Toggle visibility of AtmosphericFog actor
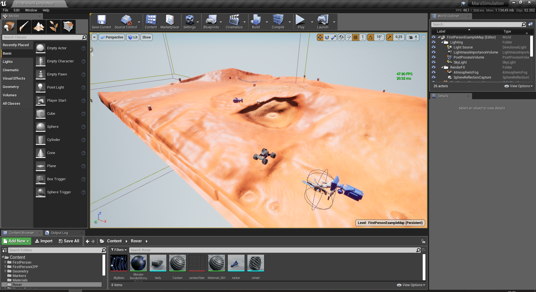The image size is (536, 292). pyautogui.click(x=434, y=72)
